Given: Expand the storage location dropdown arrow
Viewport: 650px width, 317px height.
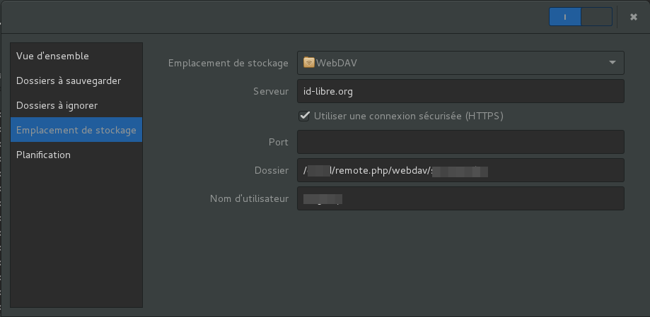Looking at the screenshot, I should [x=612, y=63].
